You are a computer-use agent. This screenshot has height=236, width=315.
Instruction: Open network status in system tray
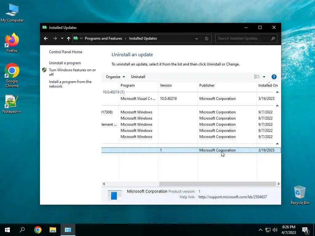(268, 230)
